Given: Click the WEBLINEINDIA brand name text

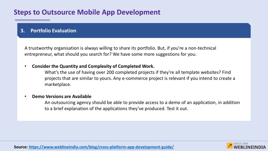Looking at the screenshot, I should (x=249, y=147).
